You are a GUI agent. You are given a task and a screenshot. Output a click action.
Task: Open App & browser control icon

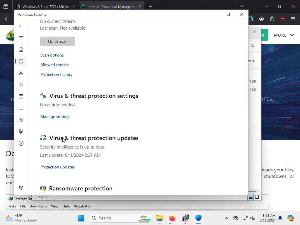click(21, 96)
